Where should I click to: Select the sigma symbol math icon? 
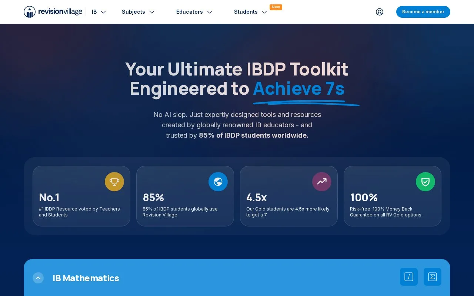(x=433, y=277)
